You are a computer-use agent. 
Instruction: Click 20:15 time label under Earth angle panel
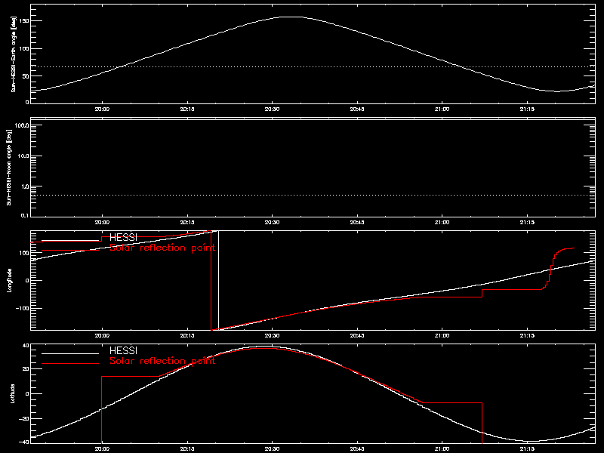(187, 109)
